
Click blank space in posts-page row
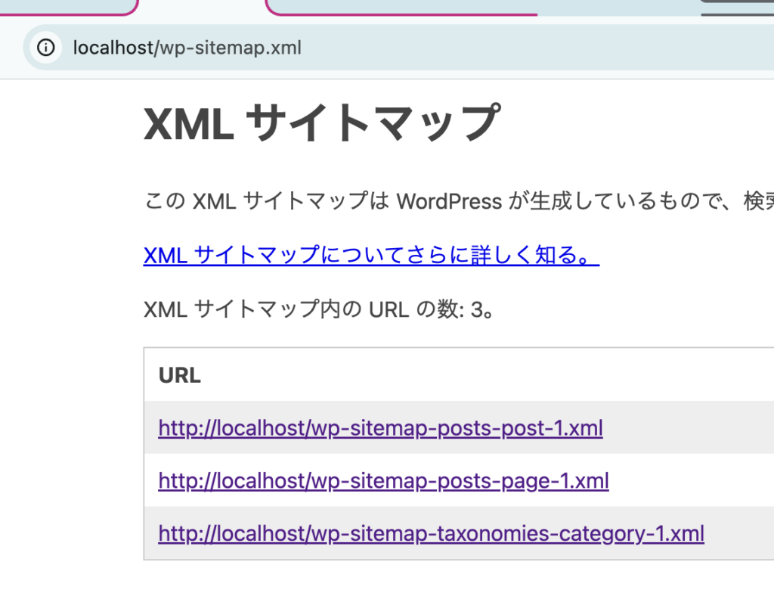pyautogui.click(x=688, y=480)
